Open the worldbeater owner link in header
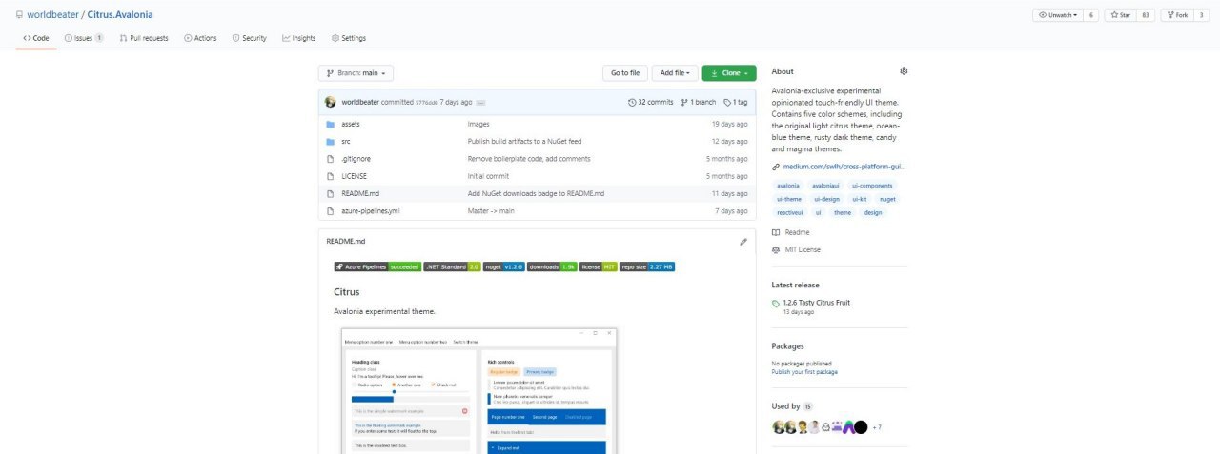Screen dimensions: 1220x454 (53, 15)
